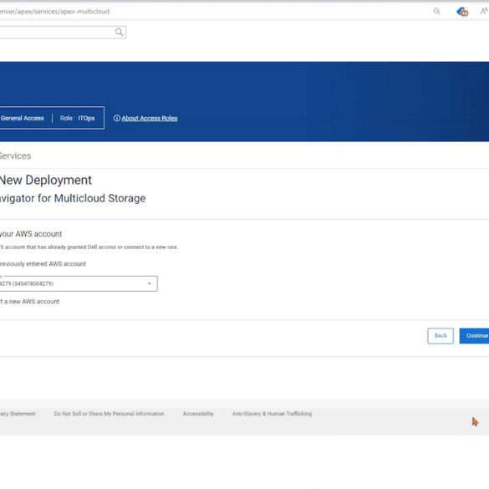Click the browser address bar URL
The height and width of the screenshot is (489, 489).
55,12
